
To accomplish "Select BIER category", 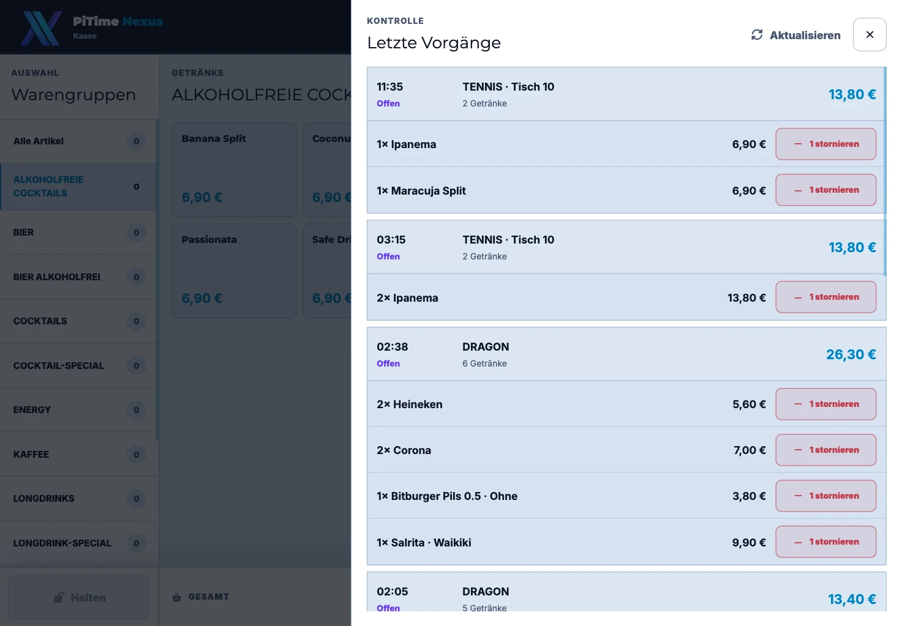I will (x=79, y=233).
